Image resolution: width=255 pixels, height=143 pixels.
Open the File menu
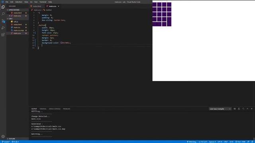(x=7, y=2)
